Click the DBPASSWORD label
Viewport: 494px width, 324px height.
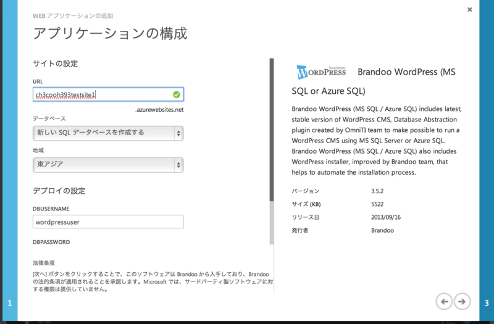point(51,242)
